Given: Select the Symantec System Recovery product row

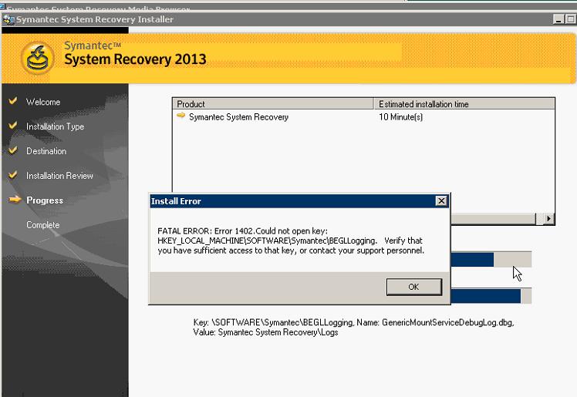Looking at the screenshot, I should 363,117.
